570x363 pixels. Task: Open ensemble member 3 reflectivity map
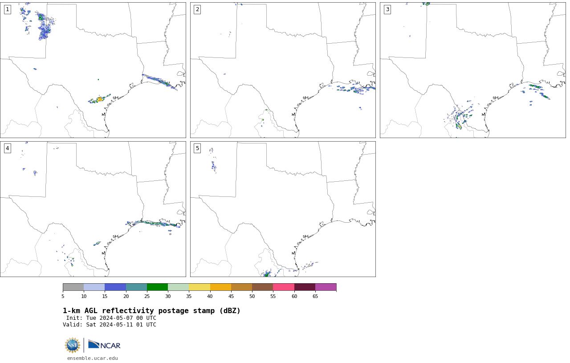pos(473,70)
